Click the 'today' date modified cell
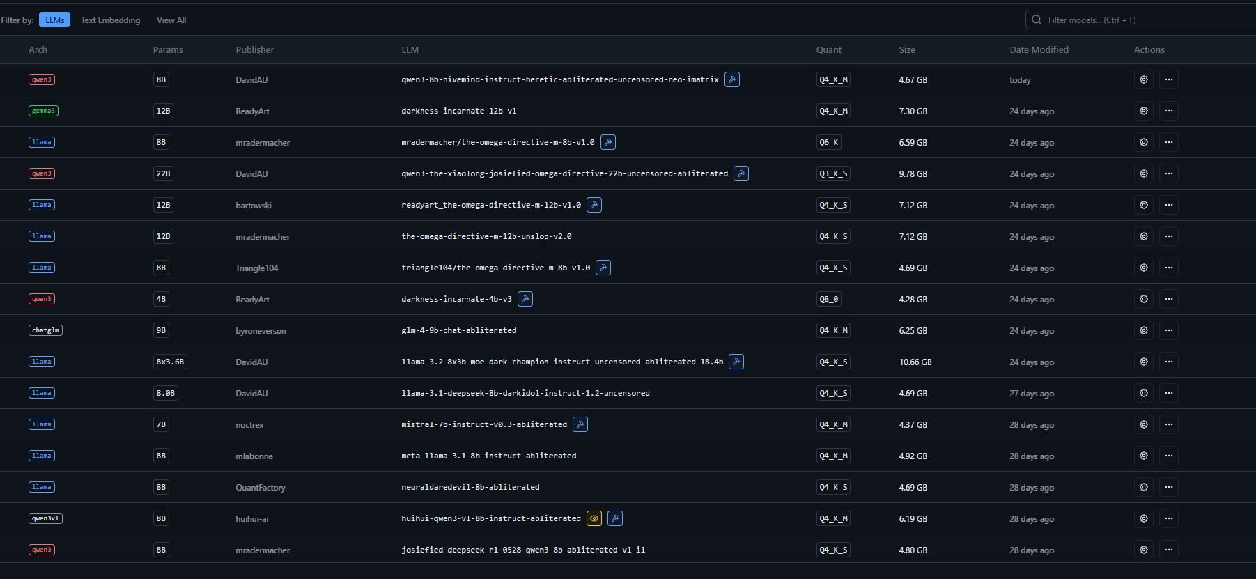 click(1020, 80)
